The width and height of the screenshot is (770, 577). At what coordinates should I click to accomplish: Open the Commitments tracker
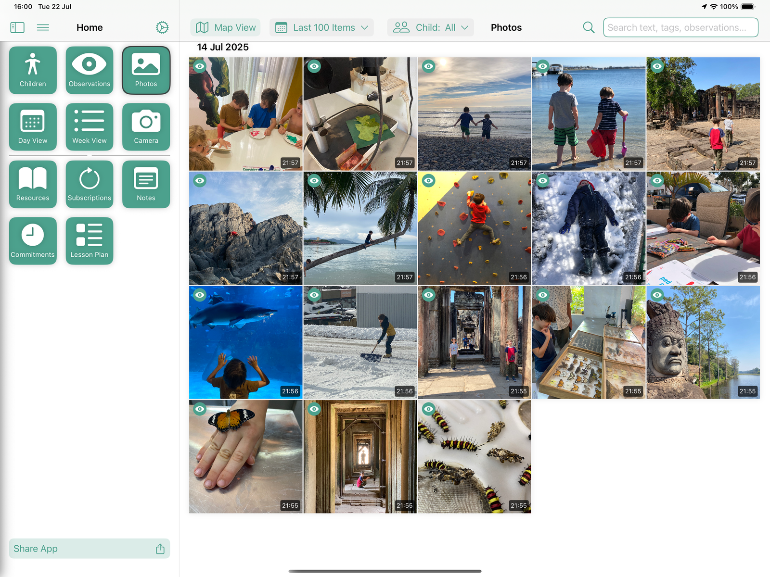(x=32, y=241)
